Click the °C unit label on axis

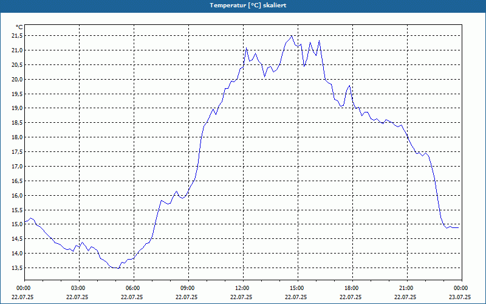click(x=19, y=27)
